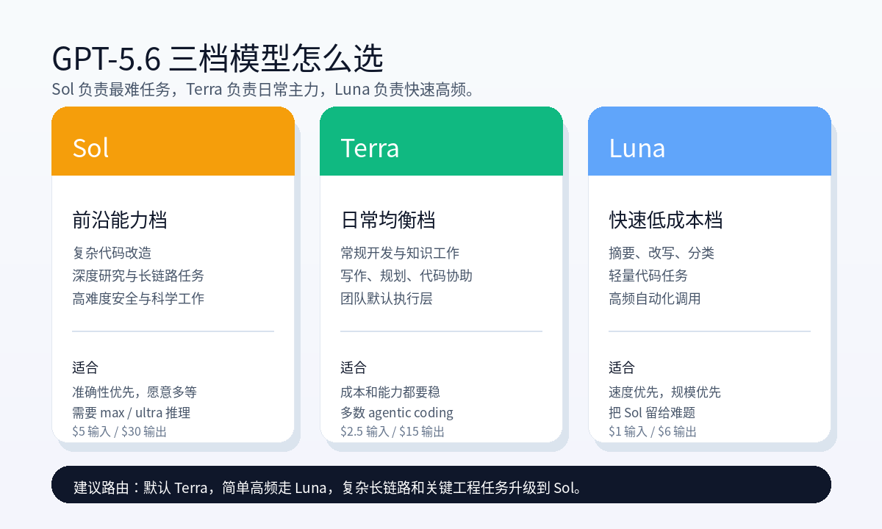Click the 快速低成本档 heading
Viewport: 882px width, 529px height.
(x=666, y=220)
